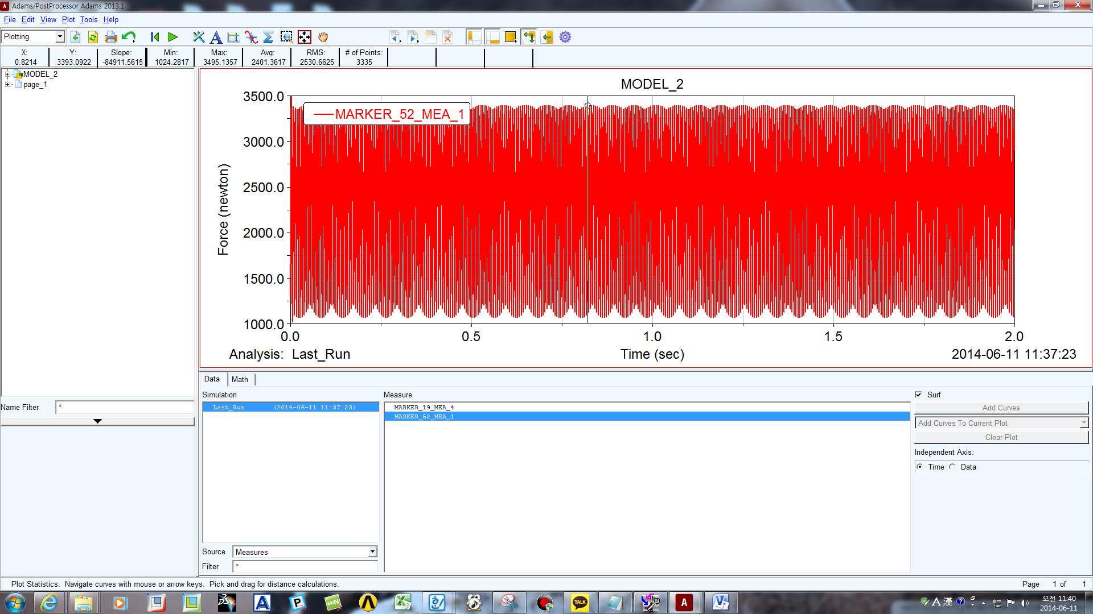Click the new page icon with green plus

(75, 37)
